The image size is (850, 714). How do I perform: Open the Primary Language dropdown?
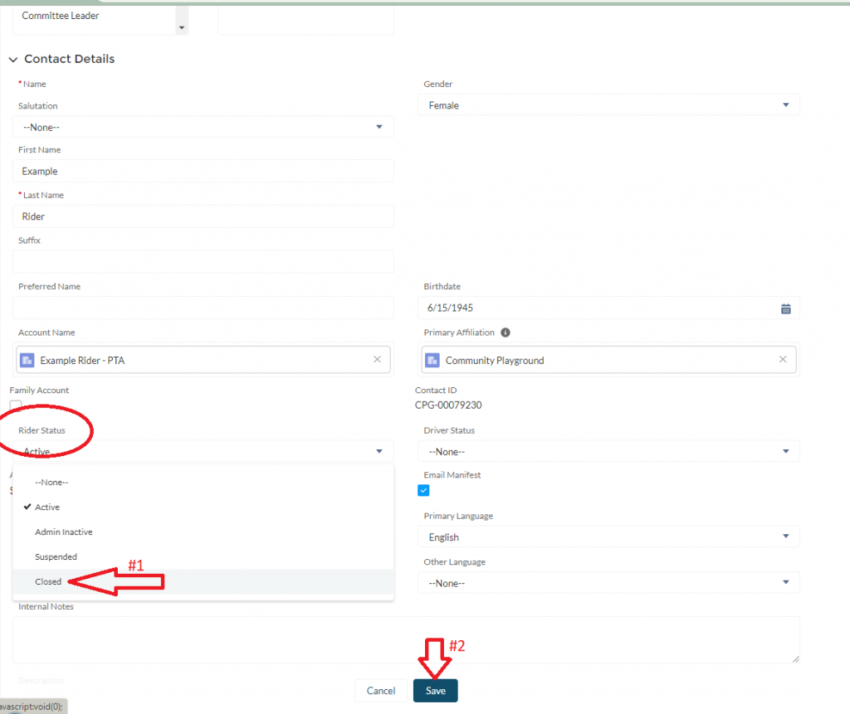(x=608, y=537)
